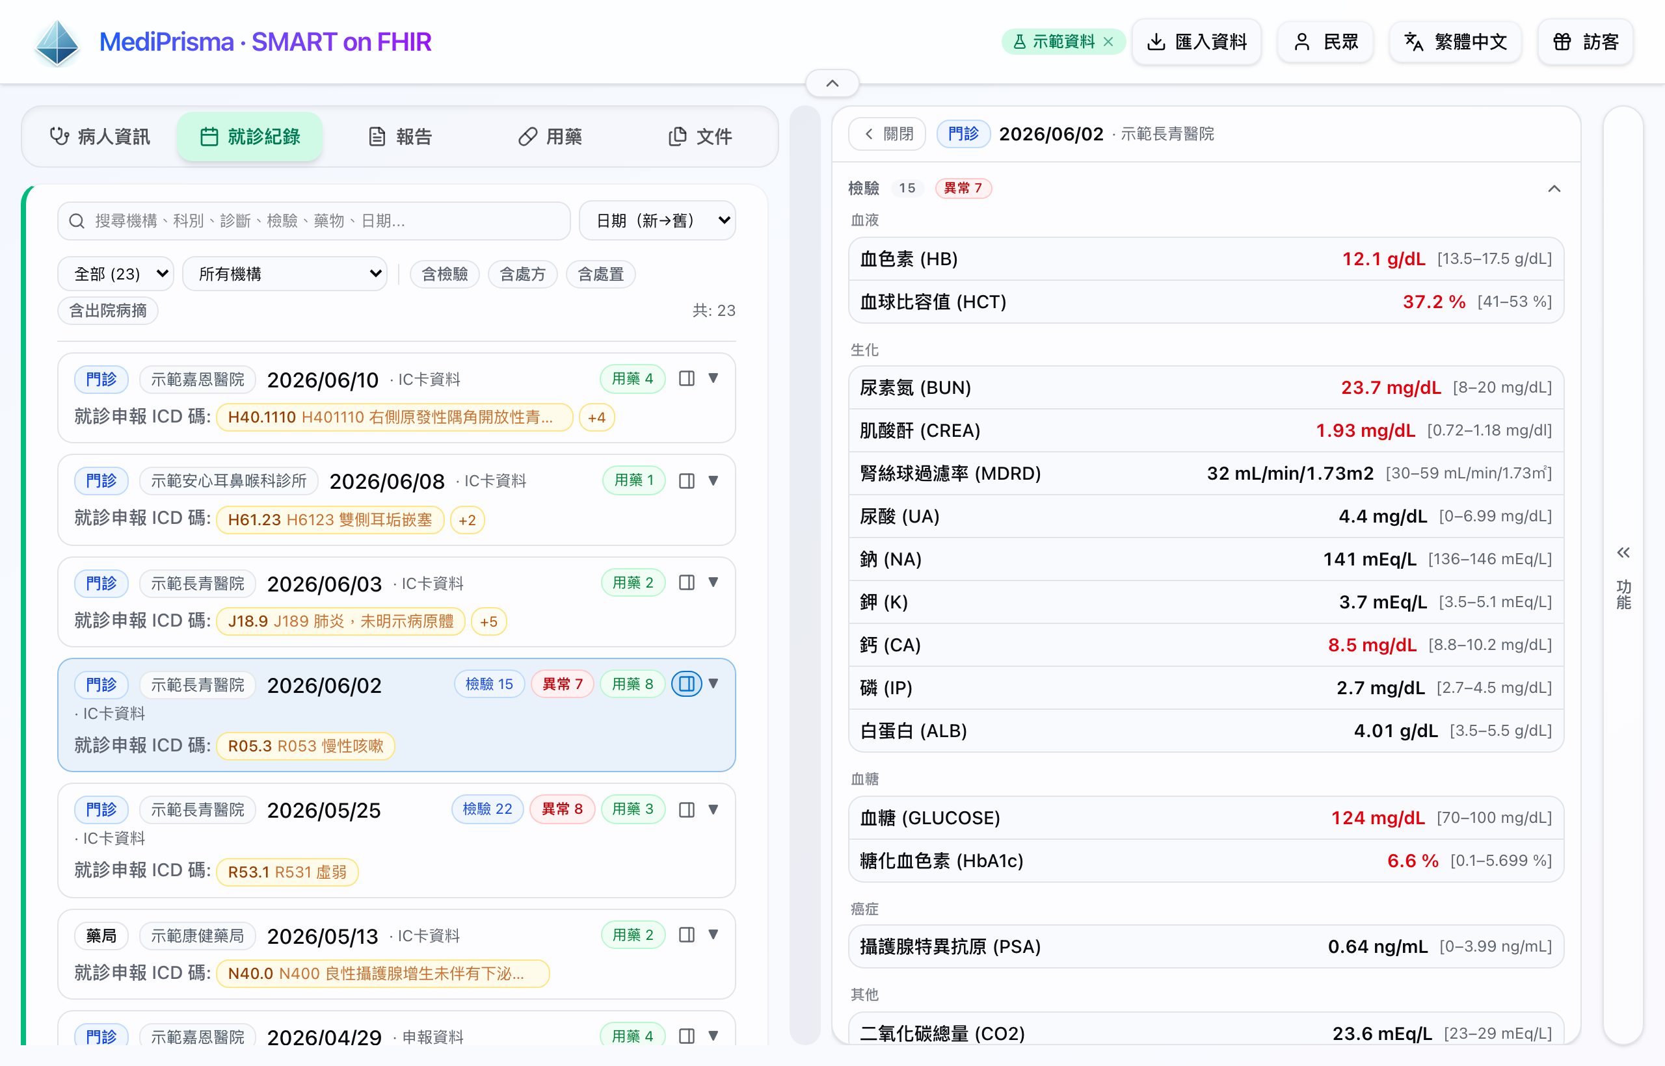
Task: Expand the 2026/05/13 pharmacy card
Action: click(x=713, y=935)
